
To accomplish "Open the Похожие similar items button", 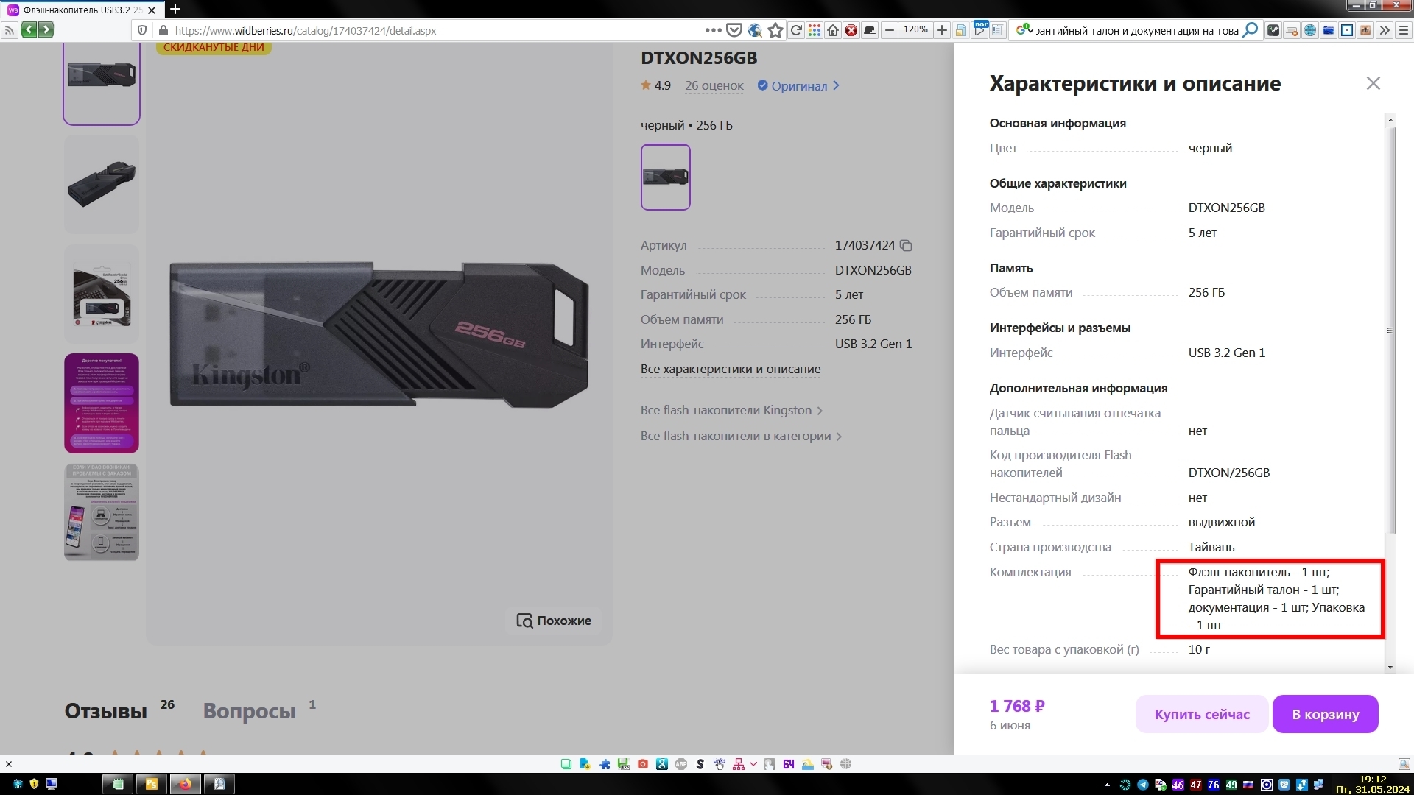I will pyautogui.click(x=554, y=621).
